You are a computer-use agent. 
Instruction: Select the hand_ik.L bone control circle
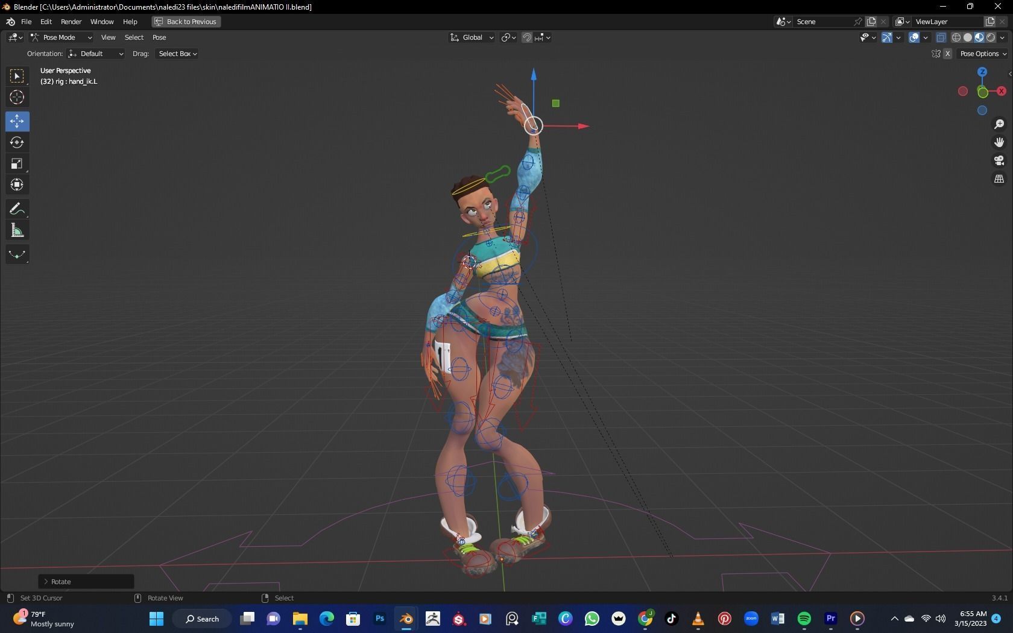[x=533, y=125]
